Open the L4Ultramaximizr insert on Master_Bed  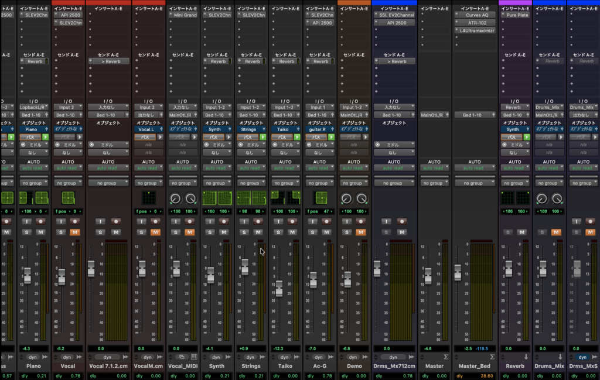point(476,30)
